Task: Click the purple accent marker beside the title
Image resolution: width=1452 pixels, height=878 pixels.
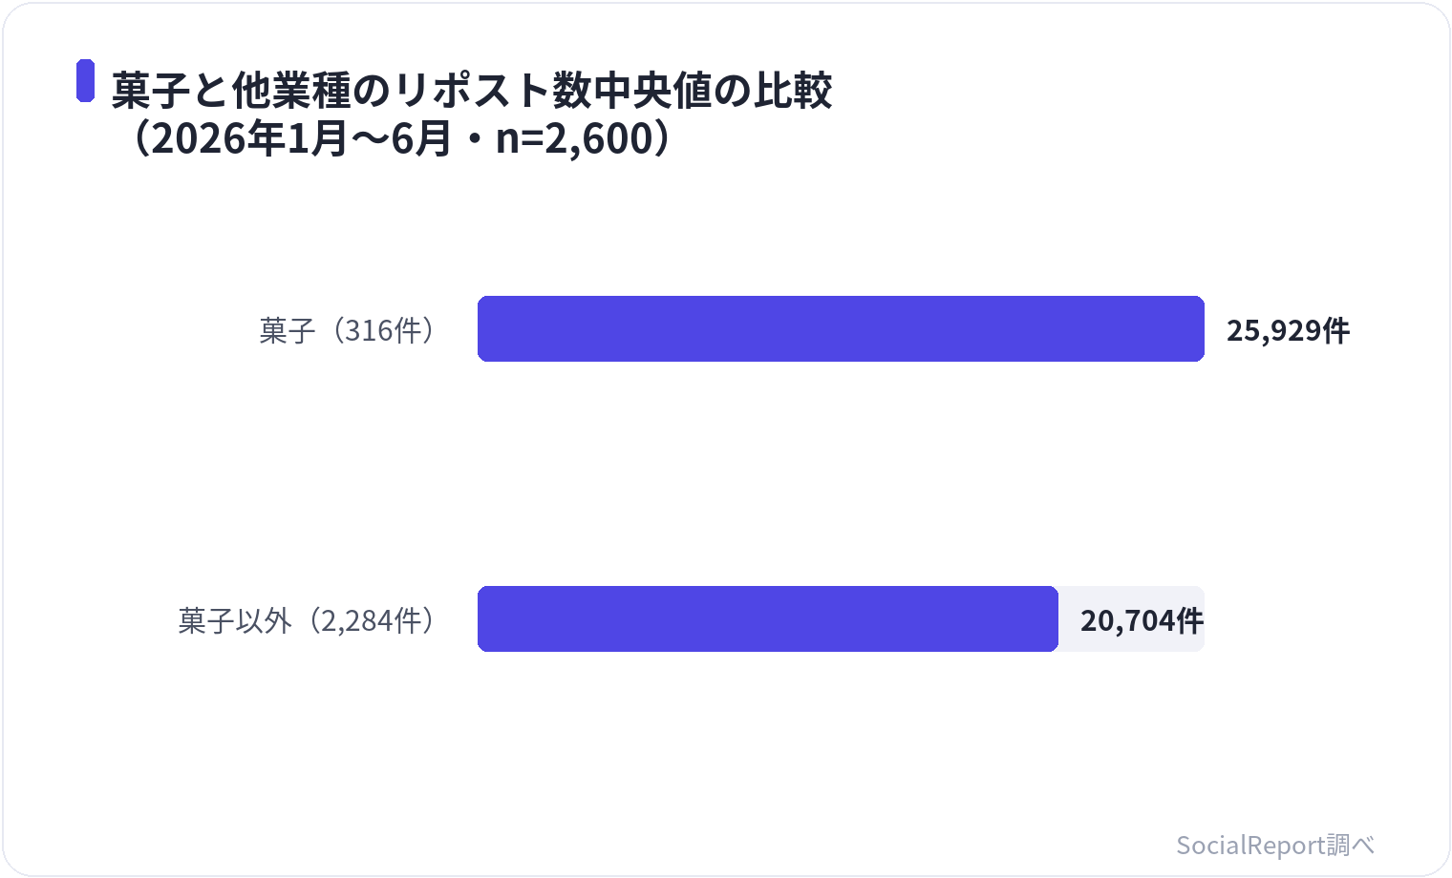Action: (x=86, y=80)
